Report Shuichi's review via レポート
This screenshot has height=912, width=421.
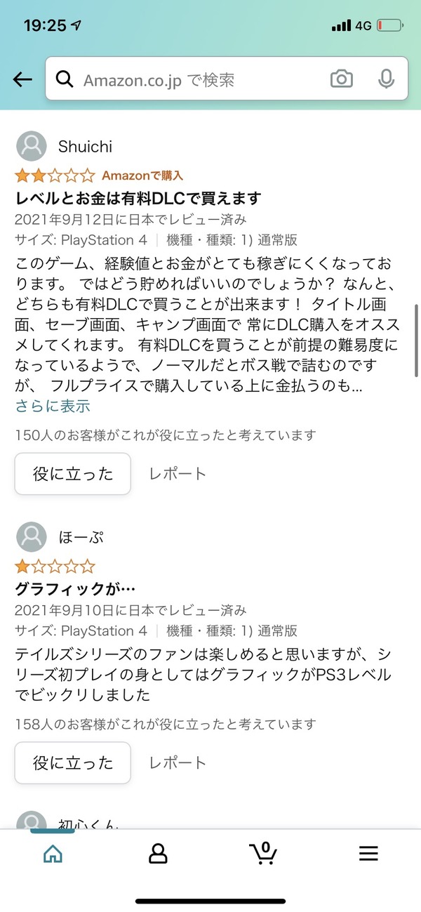178,474
